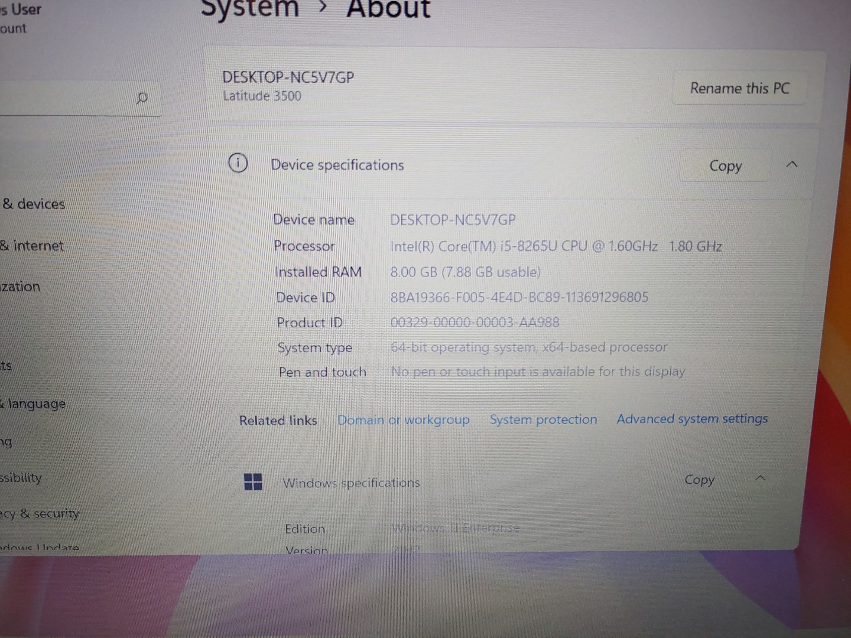Click the search magnifier icon in sidebar

click(x=142, y=98)
